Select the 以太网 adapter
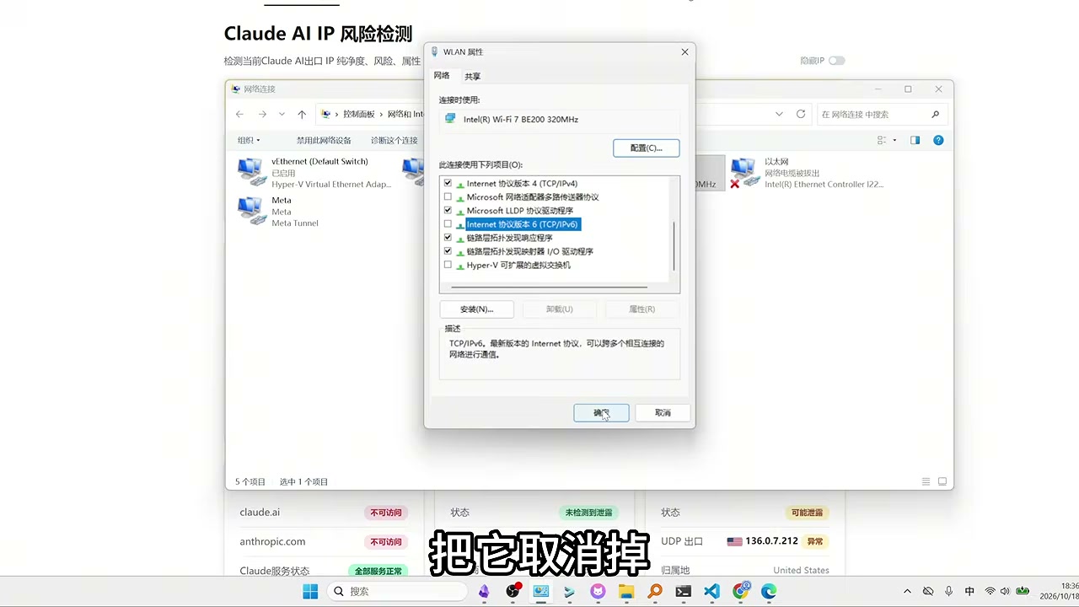The height and width of the screenshot is (607, 1079). (807, 173)
